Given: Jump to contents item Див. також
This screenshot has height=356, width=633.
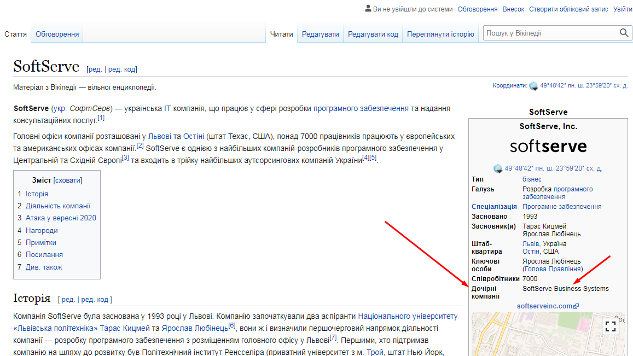Looking at the screenshot, I should point(44,267).
